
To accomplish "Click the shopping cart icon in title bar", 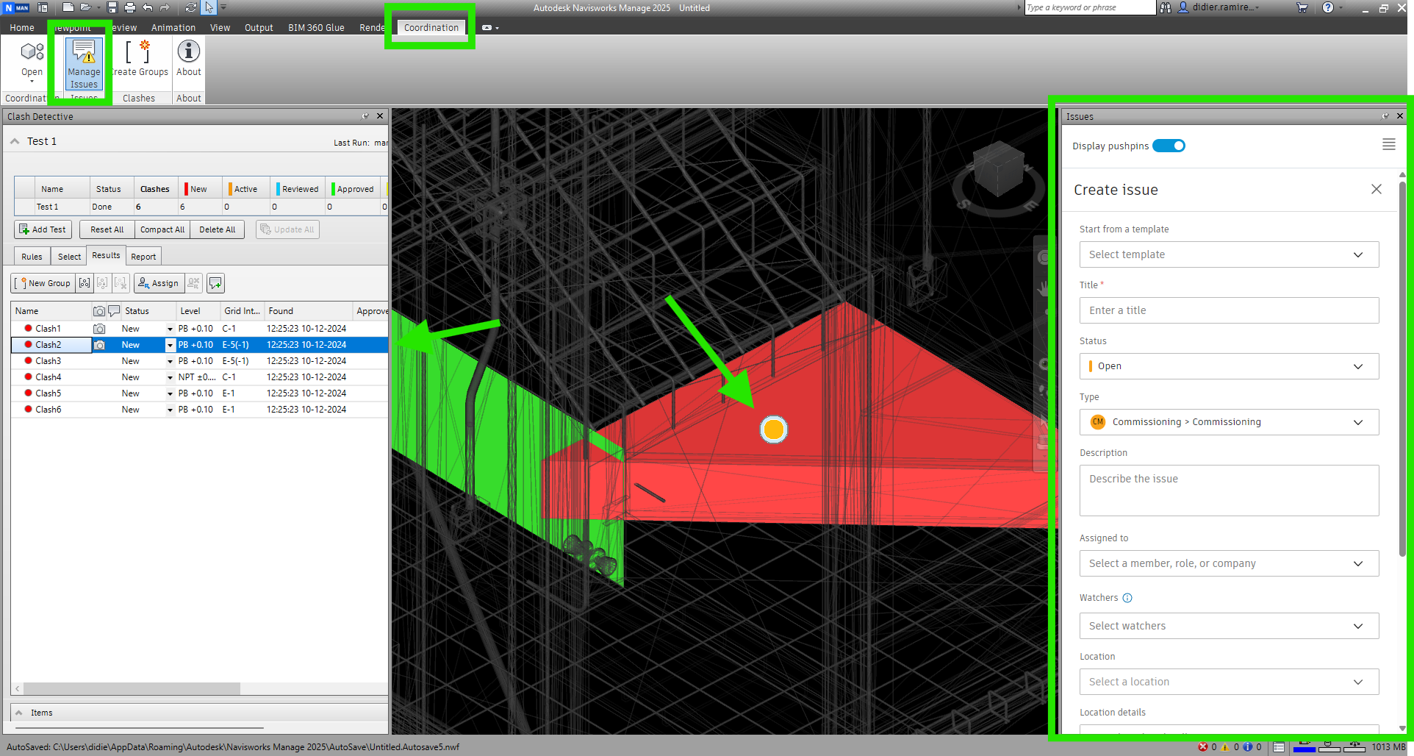I will click(1302, 7).
